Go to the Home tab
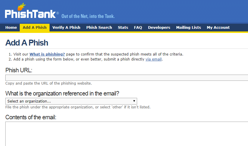248x146 pixels. click(x=11, y=28)
